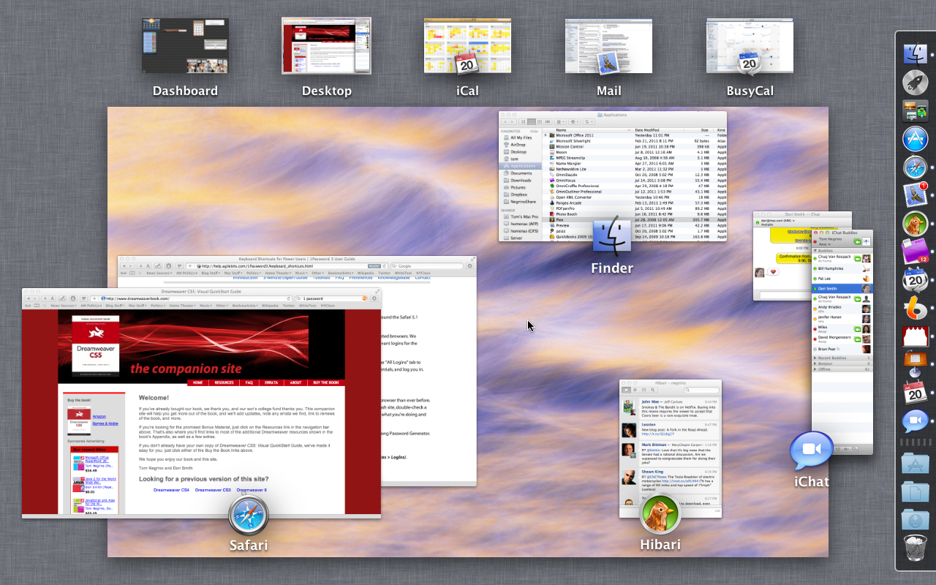The image size is (936, 585).
Task: Start video chat with David Morgenstern
Action: point(857,339)
